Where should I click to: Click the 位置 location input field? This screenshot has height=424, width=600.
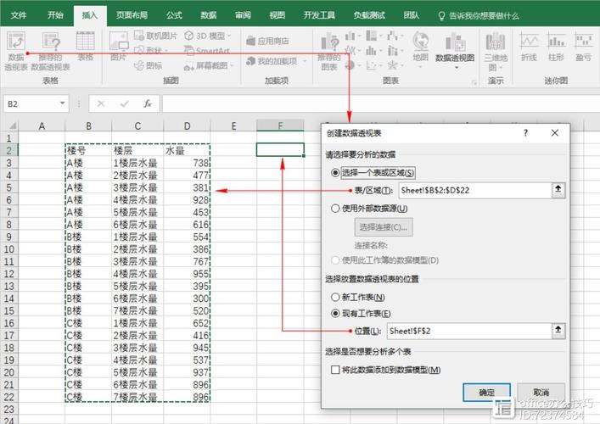coord(469,331)
